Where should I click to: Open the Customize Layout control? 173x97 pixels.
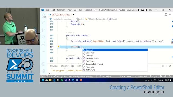151,10
